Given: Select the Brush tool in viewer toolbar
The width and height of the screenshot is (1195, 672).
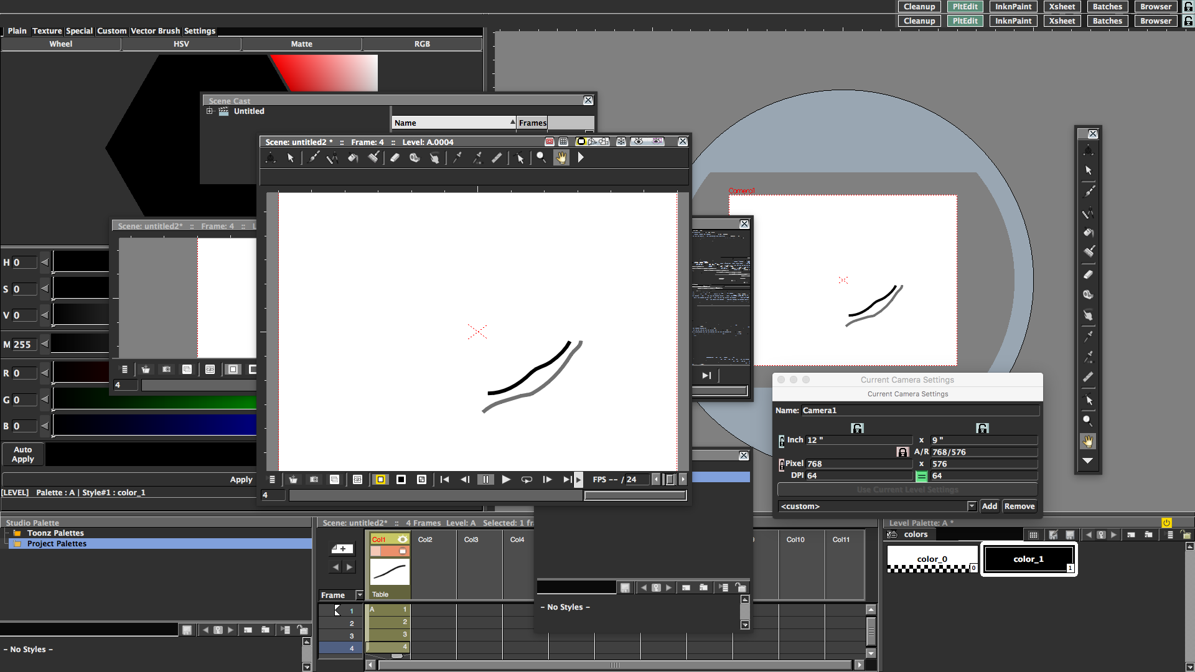Looking at the screenshot, I should pos(313,158).
